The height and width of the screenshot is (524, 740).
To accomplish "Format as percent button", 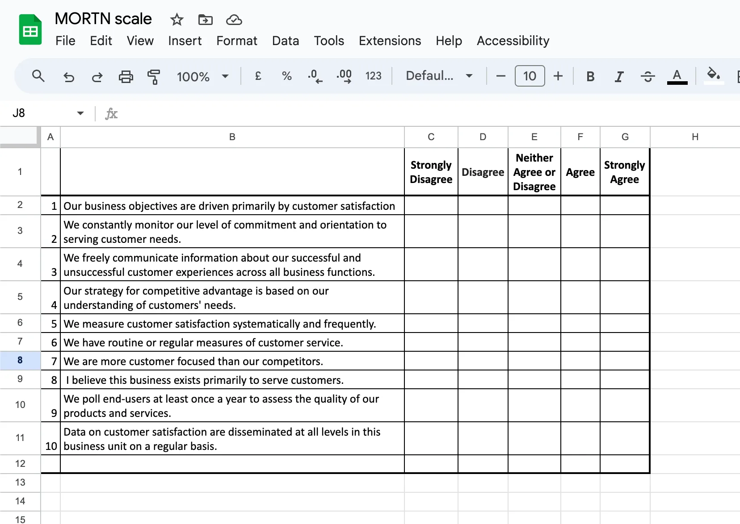I will pos(287,76).
